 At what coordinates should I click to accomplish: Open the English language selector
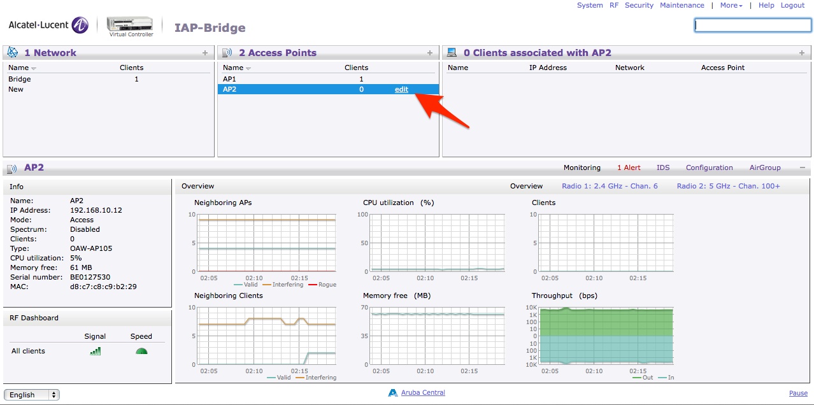(x=32, y=395)
